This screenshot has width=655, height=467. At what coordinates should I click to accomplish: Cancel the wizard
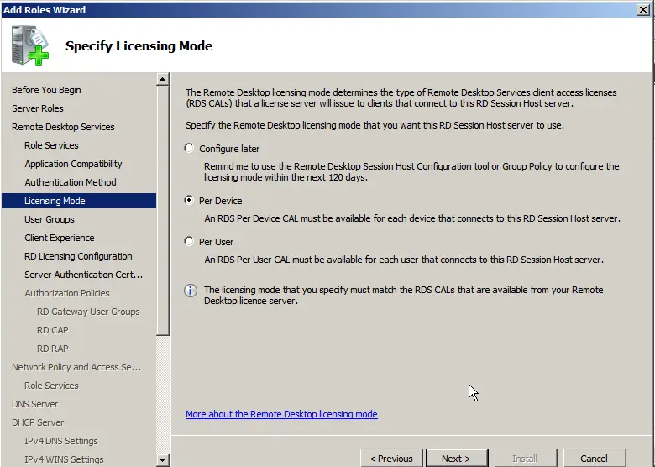coord(593,458)
